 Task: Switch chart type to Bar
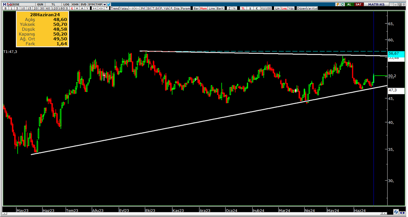pos(197,8)
